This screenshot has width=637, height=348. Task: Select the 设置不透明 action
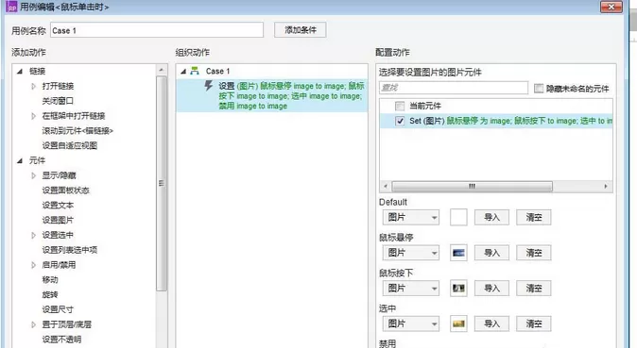[x=61, y=340]
